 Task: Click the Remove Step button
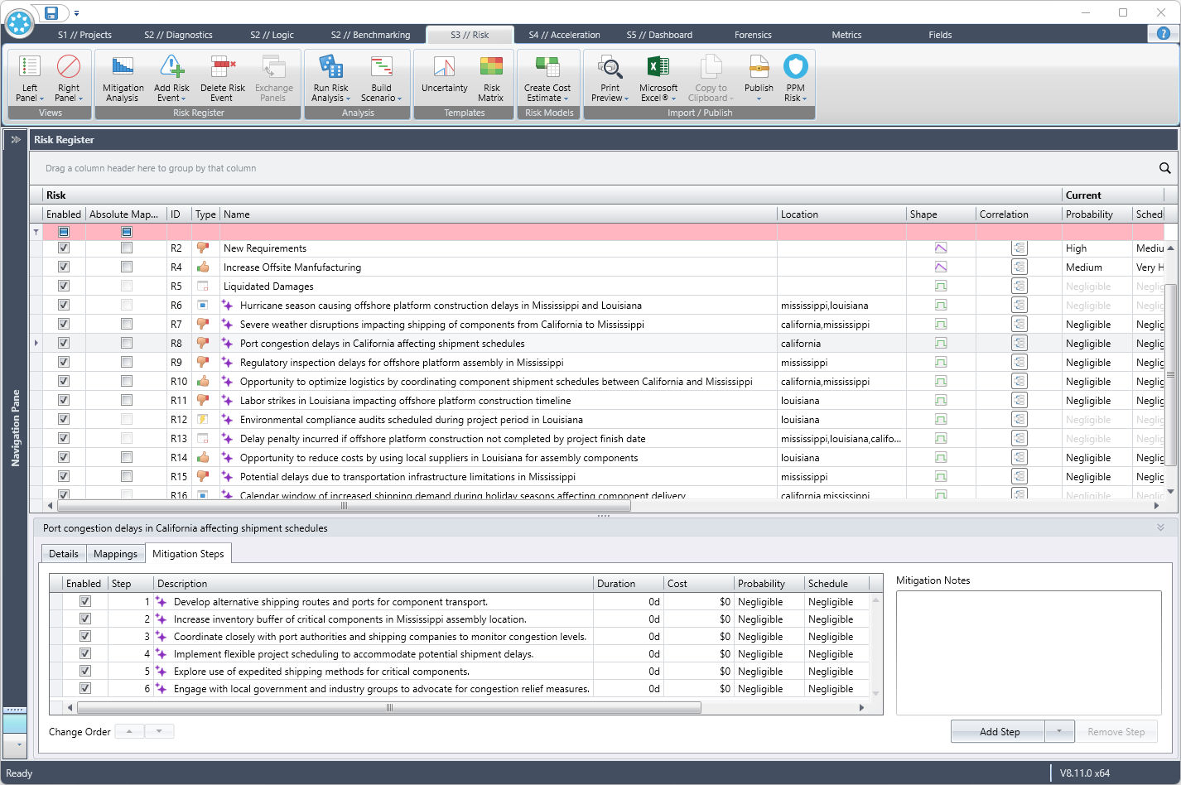1117,731
